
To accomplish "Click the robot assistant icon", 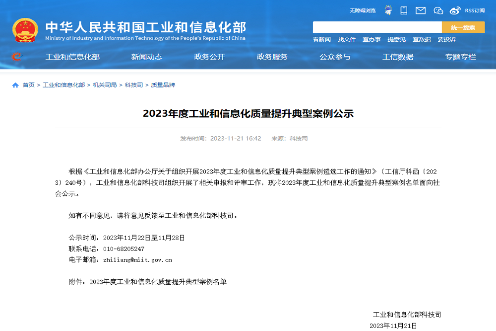I will click(x=388, y=10).
